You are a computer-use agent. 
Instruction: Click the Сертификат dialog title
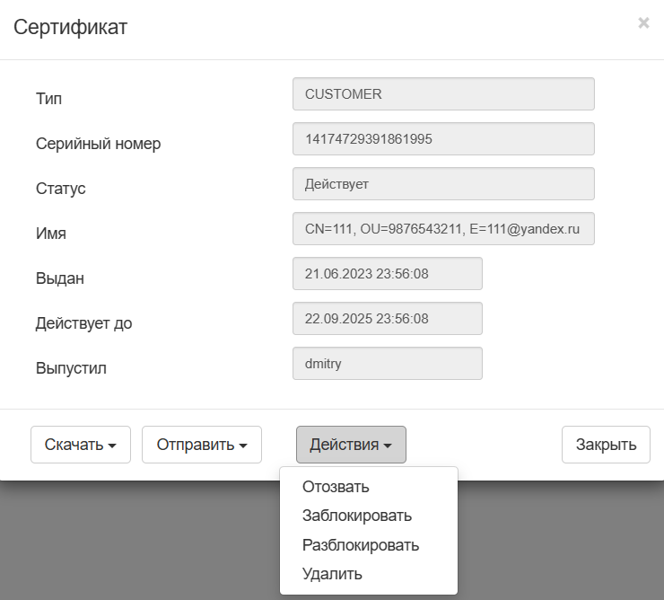point(70,27)
